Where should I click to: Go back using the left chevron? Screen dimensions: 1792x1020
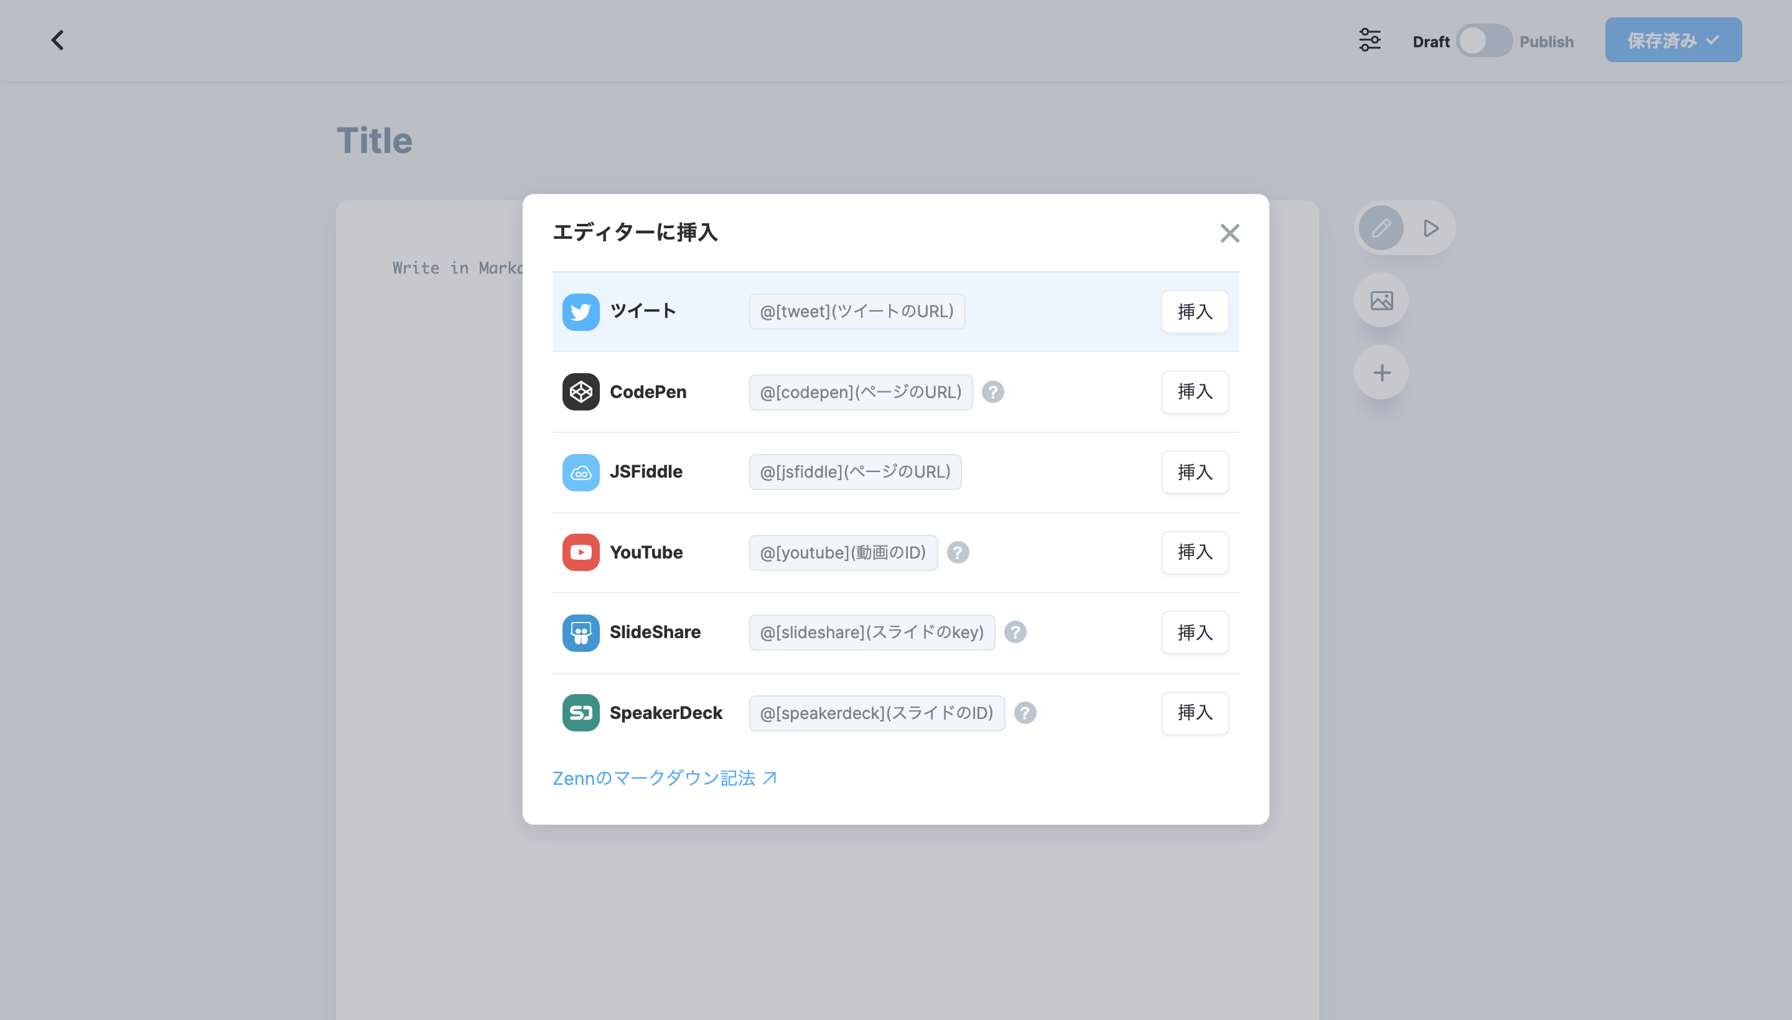(x=57, y=40)
